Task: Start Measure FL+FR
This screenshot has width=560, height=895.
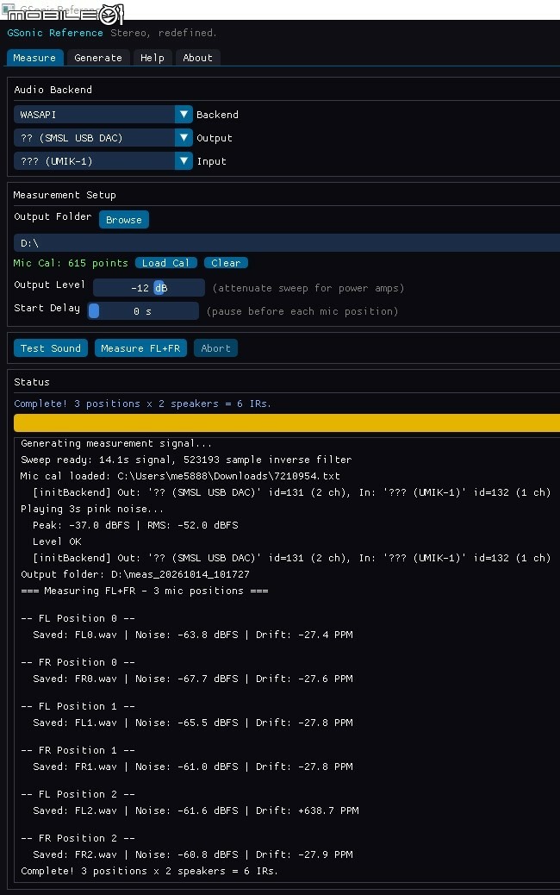Action: coord(140,348)
